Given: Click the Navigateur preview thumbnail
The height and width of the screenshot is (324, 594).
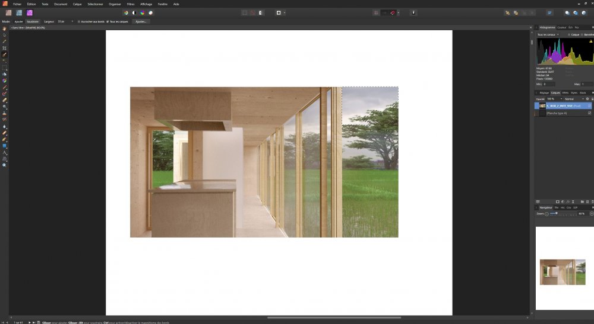Looking at the screenshot, I should pos(563,272).
